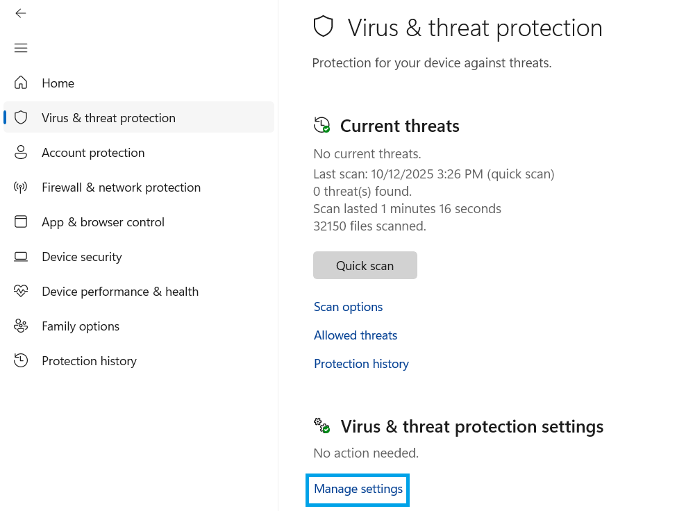The image size is (677, 511).
Task: Open the hamburger navigation menu
Action: pos(21,48)
